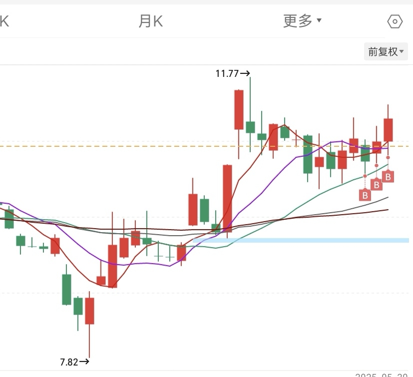The width and height of the screenshot is (413, 377).
Task: Click the middle red B buy marker
Action: click(x=377, y=185)
